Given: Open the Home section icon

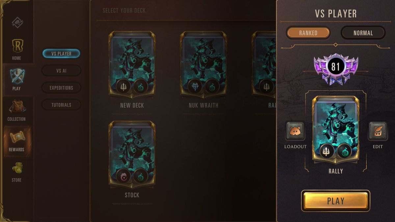Looking at the screenshot, I should 16,46.
